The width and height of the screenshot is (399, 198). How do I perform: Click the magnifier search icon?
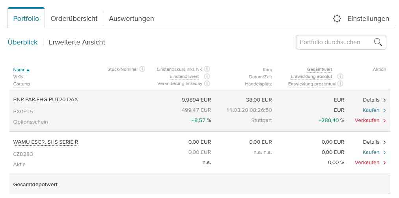coord(378,42)
